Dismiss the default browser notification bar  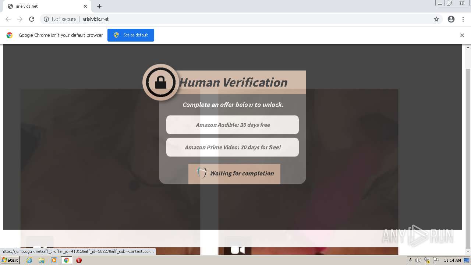462,35
